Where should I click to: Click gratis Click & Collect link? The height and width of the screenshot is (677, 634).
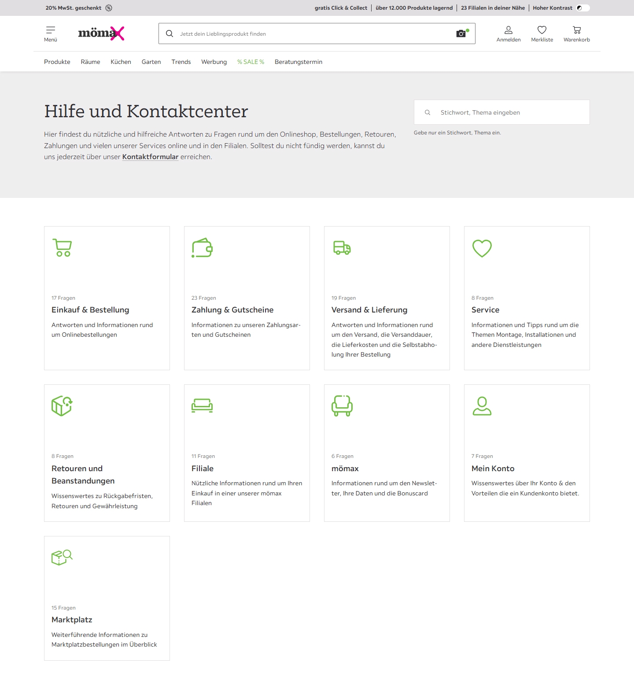341,8
